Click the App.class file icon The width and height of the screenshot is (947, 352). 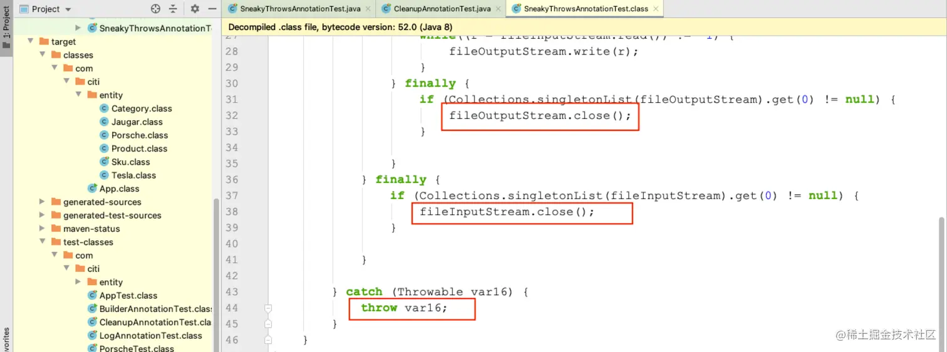pyautogui.click(x=93, y=189)
